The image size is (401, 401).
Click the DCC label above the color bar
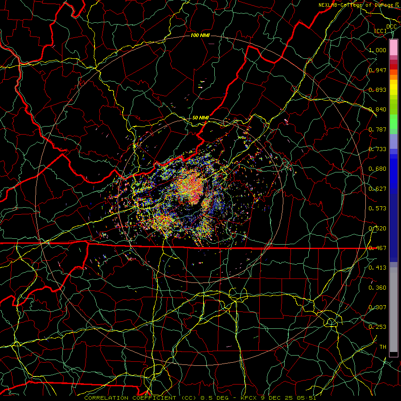392,27
